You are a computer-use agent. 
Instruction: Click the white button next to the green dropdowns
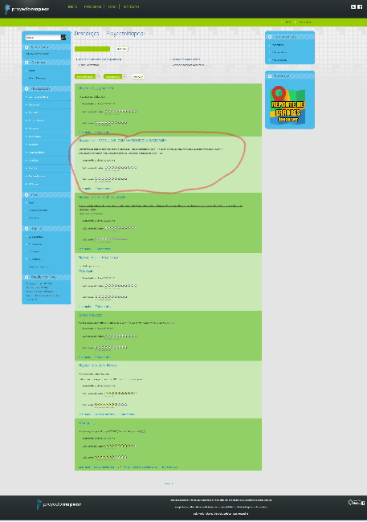pyautogui.click(x=137, y=76)
